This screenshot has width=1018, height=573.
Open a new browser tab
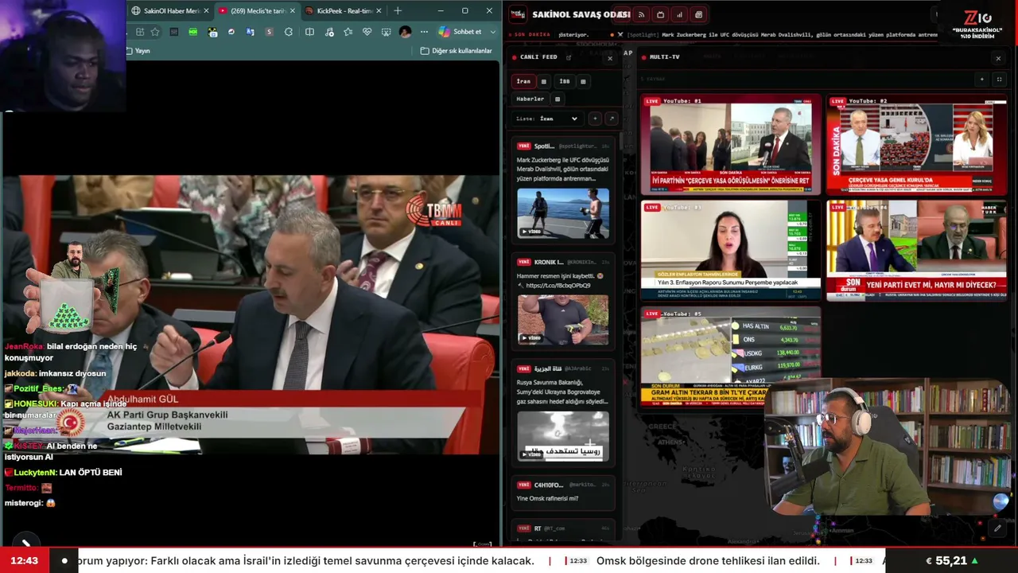click(398, 11)
